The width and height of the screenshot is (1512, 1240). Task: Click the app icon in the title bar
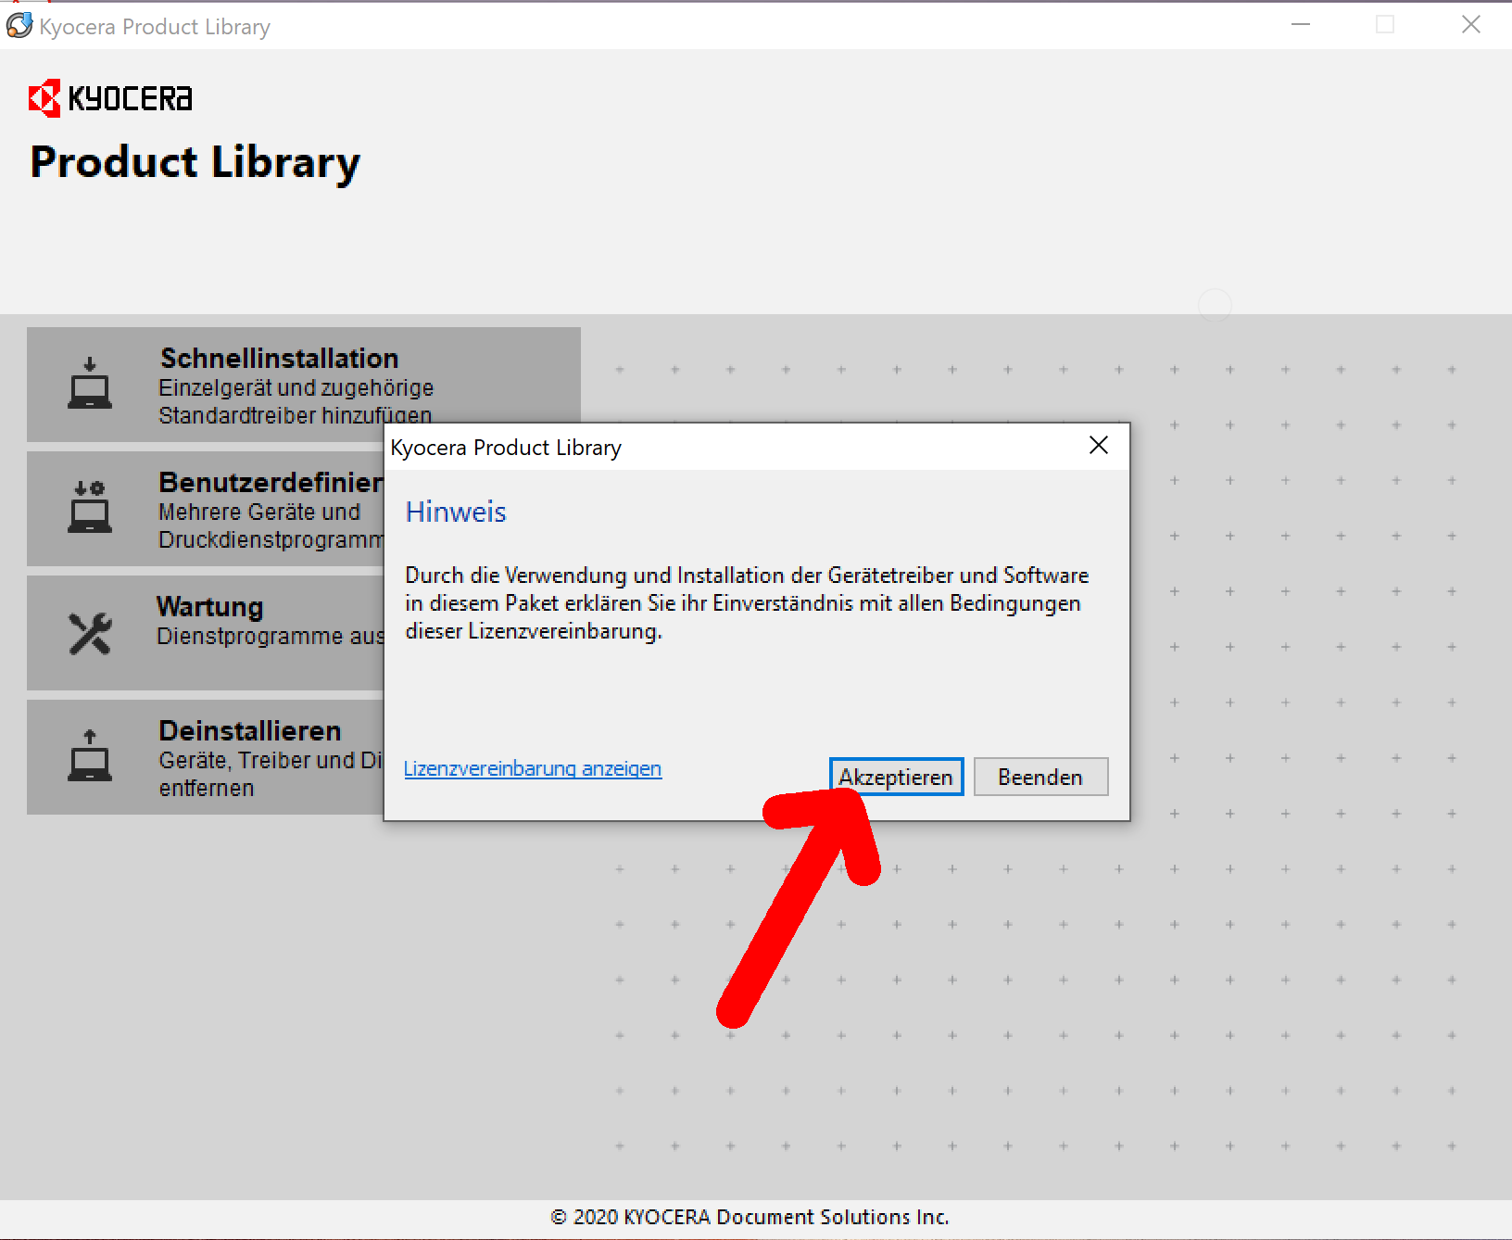coord(19,26)
